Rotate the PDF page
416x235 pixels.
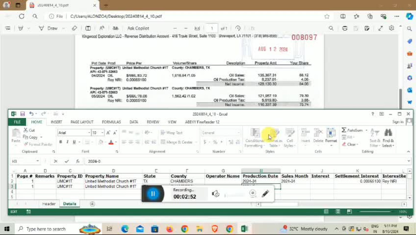pyautogui.click(x=238, y=28)
